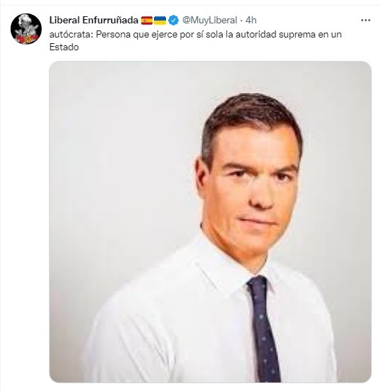Viewport: 381px width, 391px height.
Task: Open the tweet's 4h timestamp link
Action: [x=251, y=21]
